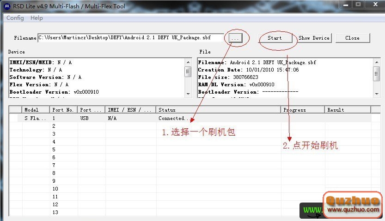Click the Start flashing button
385x221 pixels.
point(275,38)
